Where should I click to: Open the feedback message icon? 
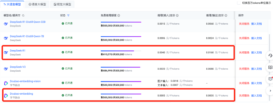point(270,79)
